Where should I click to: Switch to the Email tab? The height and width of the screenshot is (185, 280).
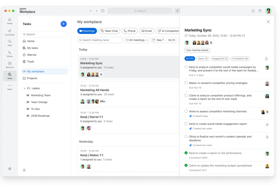(147, 31)
